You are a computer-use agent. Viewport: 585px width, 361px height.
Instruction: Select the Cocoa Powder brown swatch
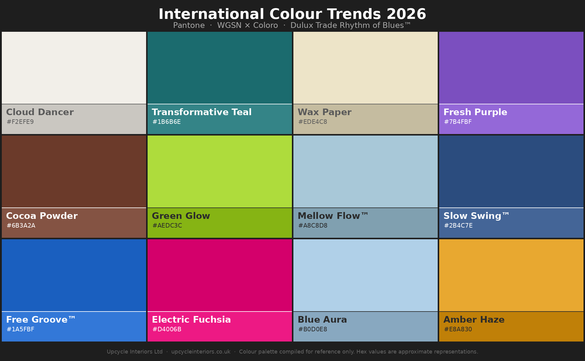pyautogui.click(x=74, y=172)
